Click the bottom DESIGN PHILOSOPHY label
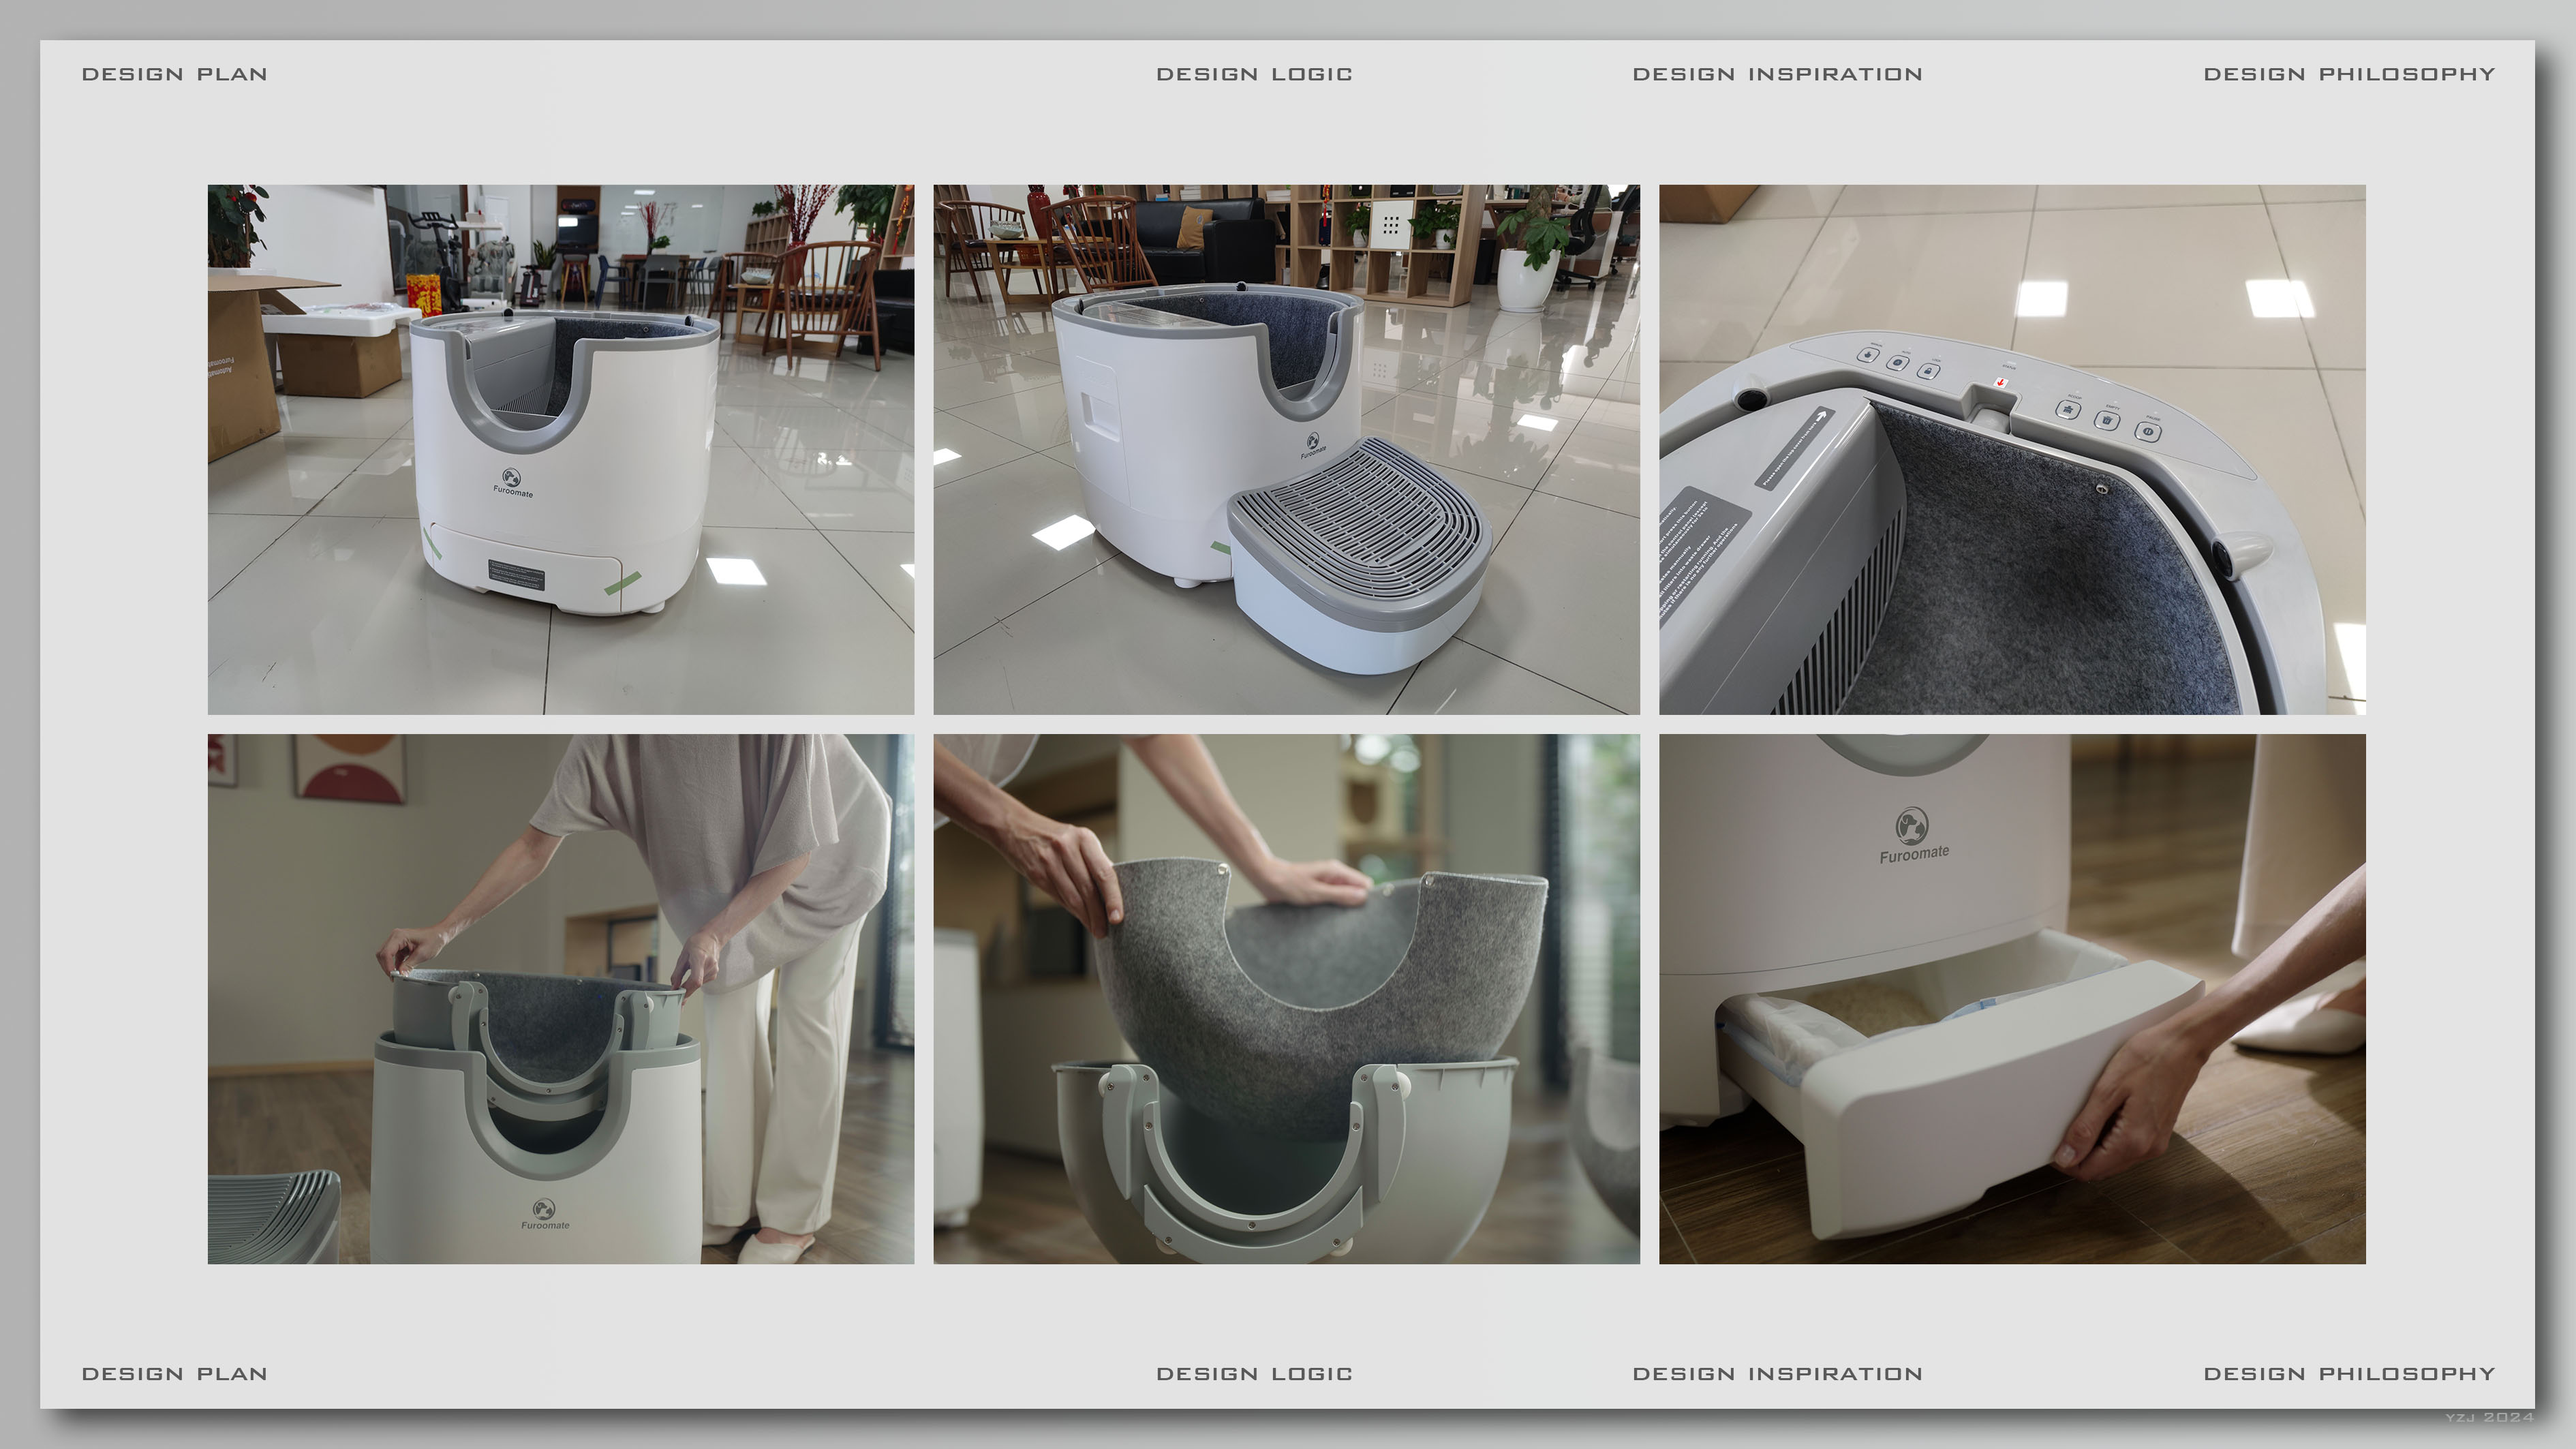The image size is (2576, 1449). coord(2349,1373)
